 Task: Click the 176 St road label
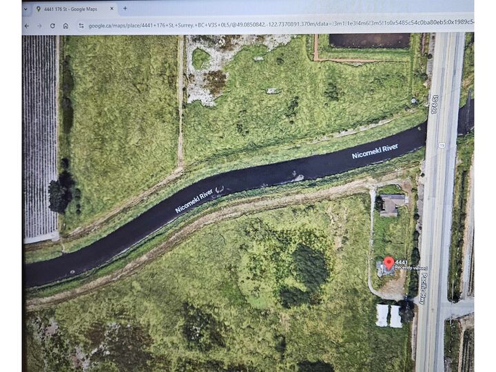pos(435,103)
